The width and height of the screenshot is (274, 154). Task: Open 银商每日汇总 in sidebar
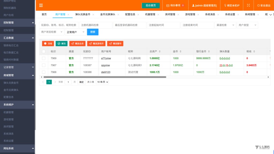click(11, 45)
